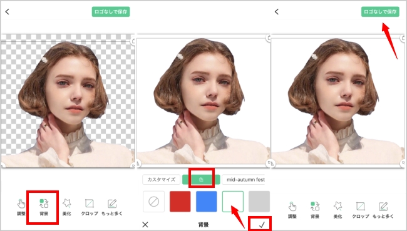Select 調整 tool on the first screen

coord(21,207)
